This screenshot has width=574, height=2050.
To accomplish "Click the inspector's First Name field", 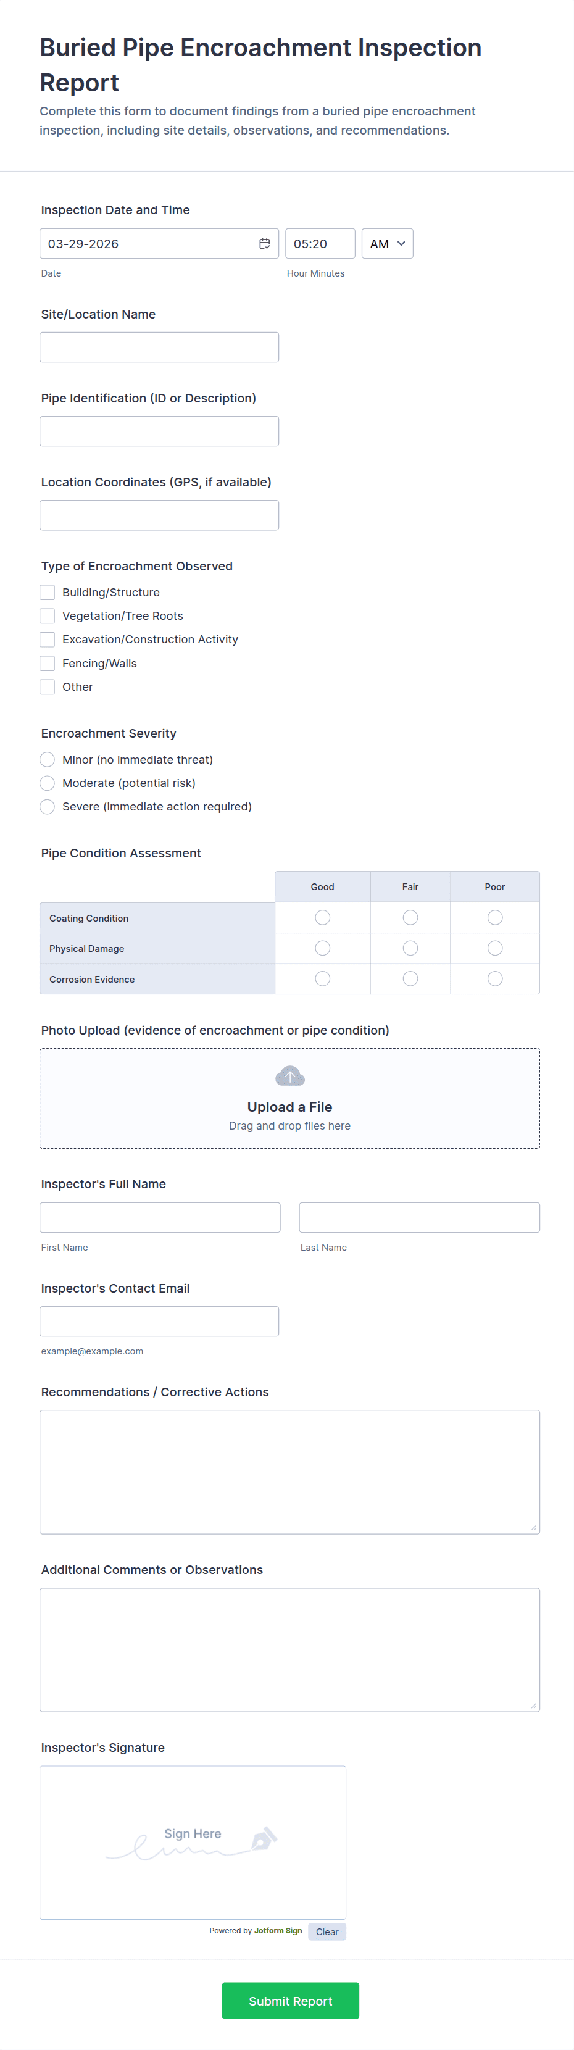I will click(160, 1217).
